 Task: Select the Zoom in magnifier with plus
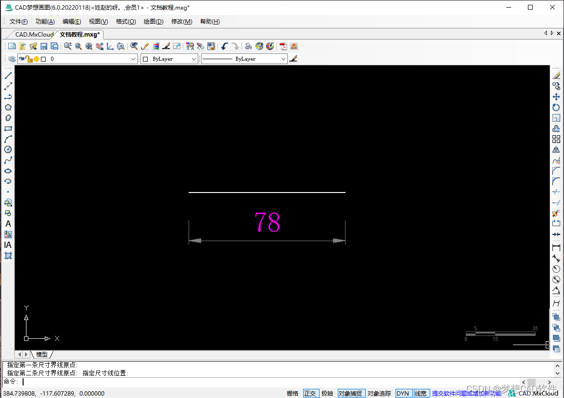tap(68, 46)
